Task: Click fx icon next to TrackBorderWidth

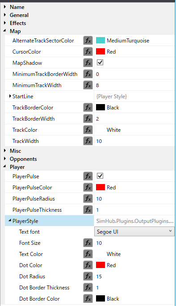Action: (88, 119)
